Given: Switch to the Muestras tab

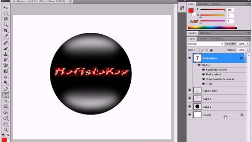Looking at the screenshot, I should [x=203, y=4].
